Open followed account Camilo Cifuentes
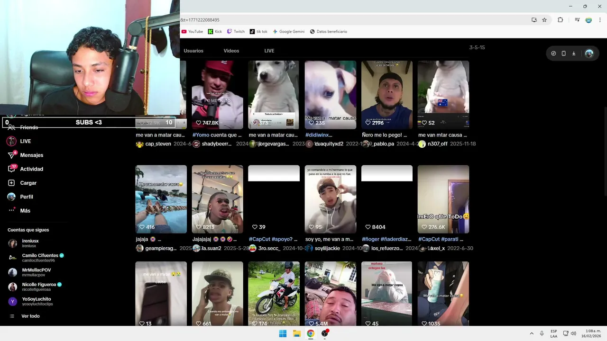This screenshot has width=607, height=341. pos(36,258)
